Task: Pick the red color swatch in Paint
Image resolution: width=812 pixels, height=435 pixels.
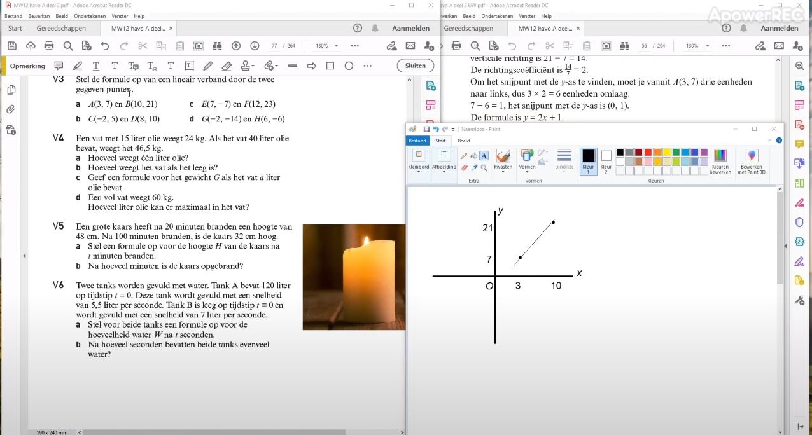Action: [x=648, y=153]
